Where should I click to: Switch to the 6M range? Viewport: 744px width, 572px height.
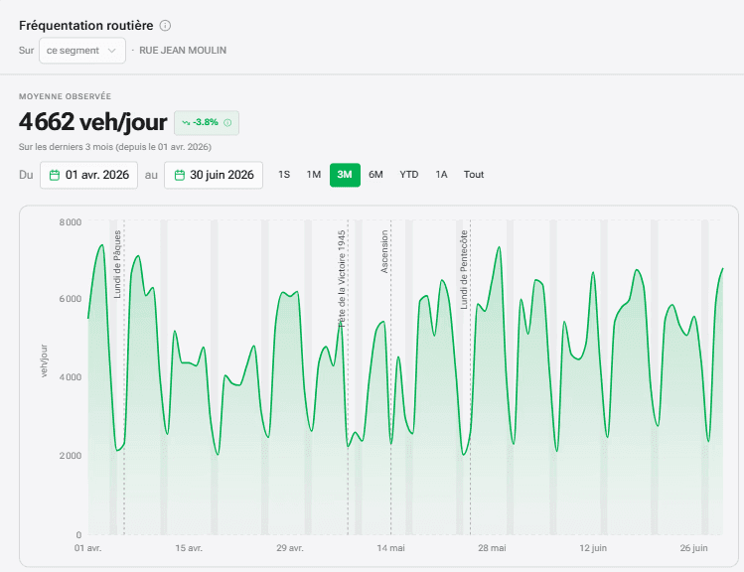pyautogui.click(x=375, y=175)
